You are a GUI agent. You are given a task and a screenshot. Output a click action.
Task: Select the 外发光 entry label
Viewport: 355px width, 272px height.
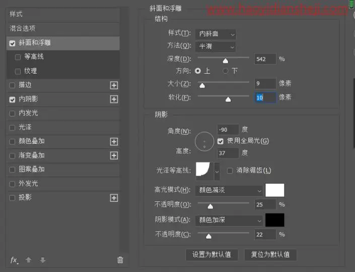coord(28,183)
